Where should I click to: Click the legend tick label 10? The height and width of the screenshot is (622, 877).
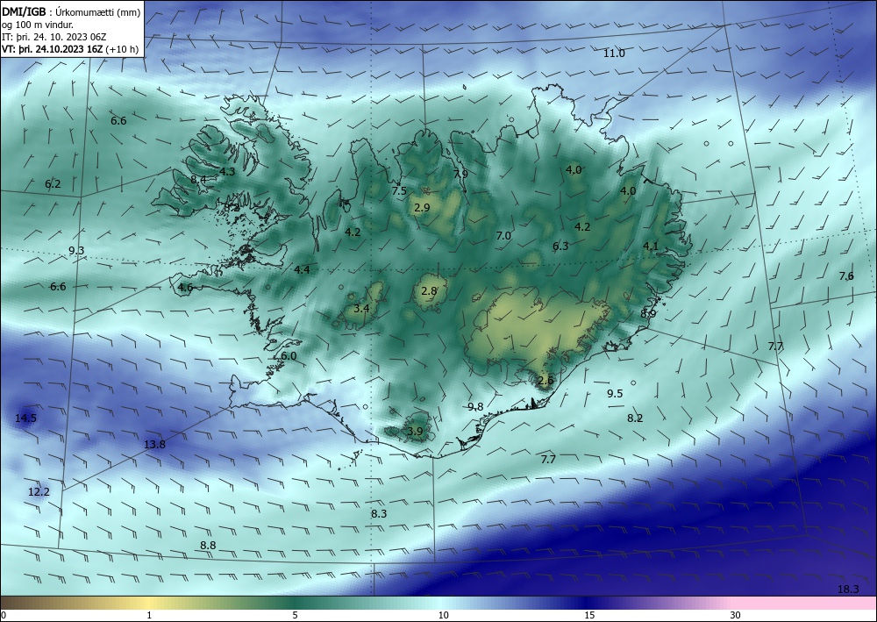point(443,615)
